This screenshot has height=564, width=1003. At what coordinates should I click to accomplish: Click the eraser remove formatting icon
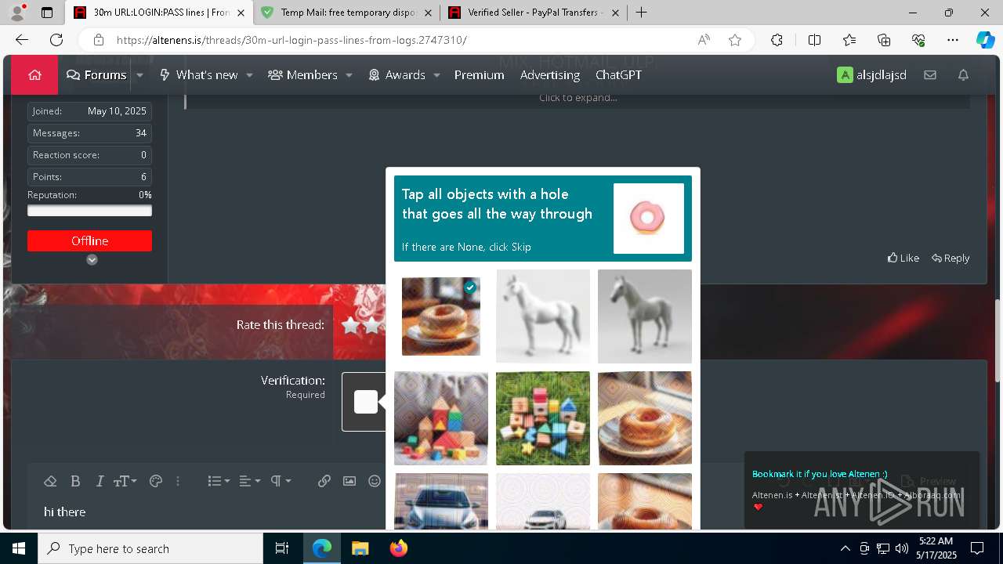[x=50, y=481]
